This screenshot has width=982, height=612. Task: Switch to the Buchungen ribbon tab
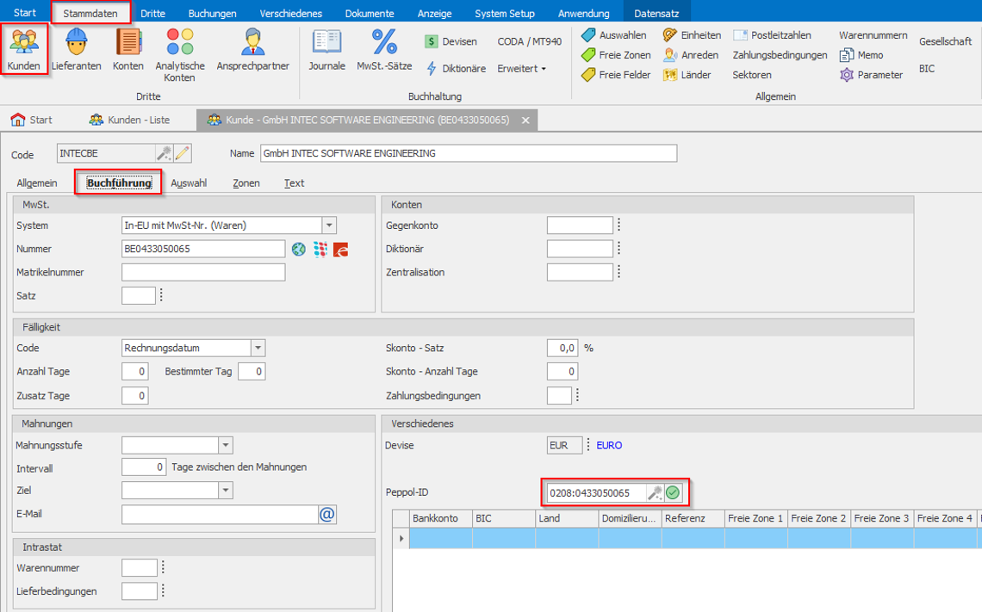click(x=212, y=13)
